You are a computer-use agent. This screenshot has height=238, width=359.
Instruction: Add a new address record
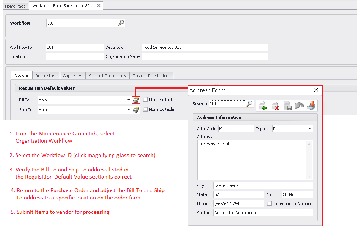(x=262, y=106)
